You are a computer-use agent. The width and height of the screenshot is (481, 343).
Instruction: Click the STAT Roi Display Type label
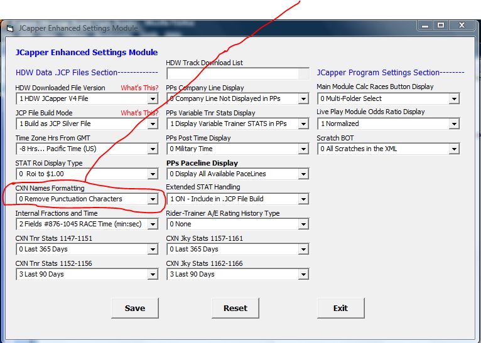[x=49, y=163]
